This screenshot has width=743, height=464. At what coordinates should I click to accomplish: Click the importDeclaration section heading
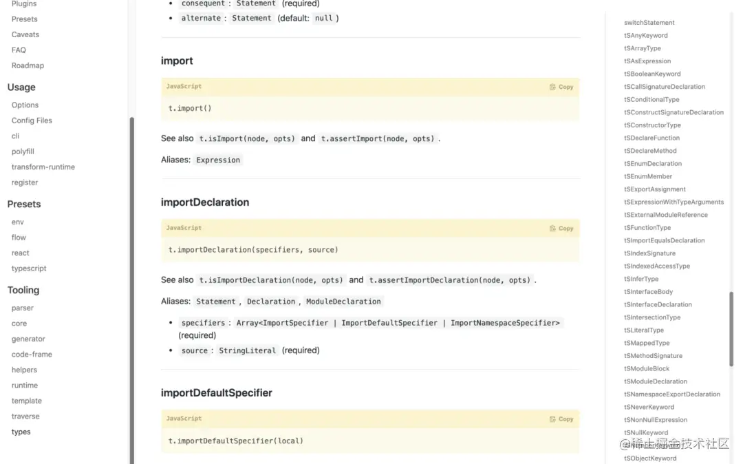click(x=205, y=202)
